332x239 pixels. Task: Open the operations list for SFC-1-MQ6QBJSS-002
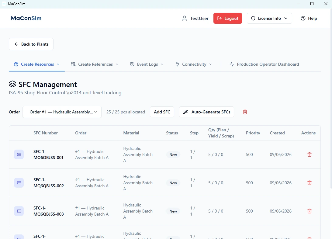tap(19, 183)
